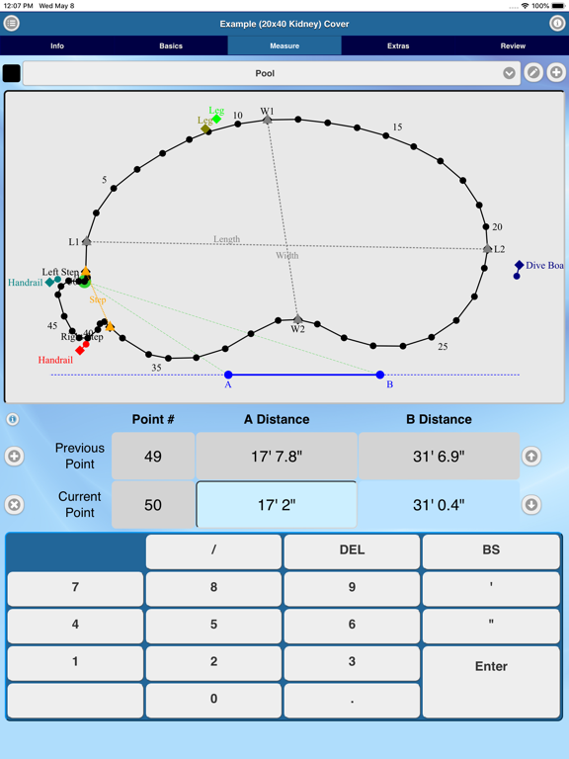Tap keypad digit 2
The height and width of the screenshot is (759, 569).
point(213,662)
